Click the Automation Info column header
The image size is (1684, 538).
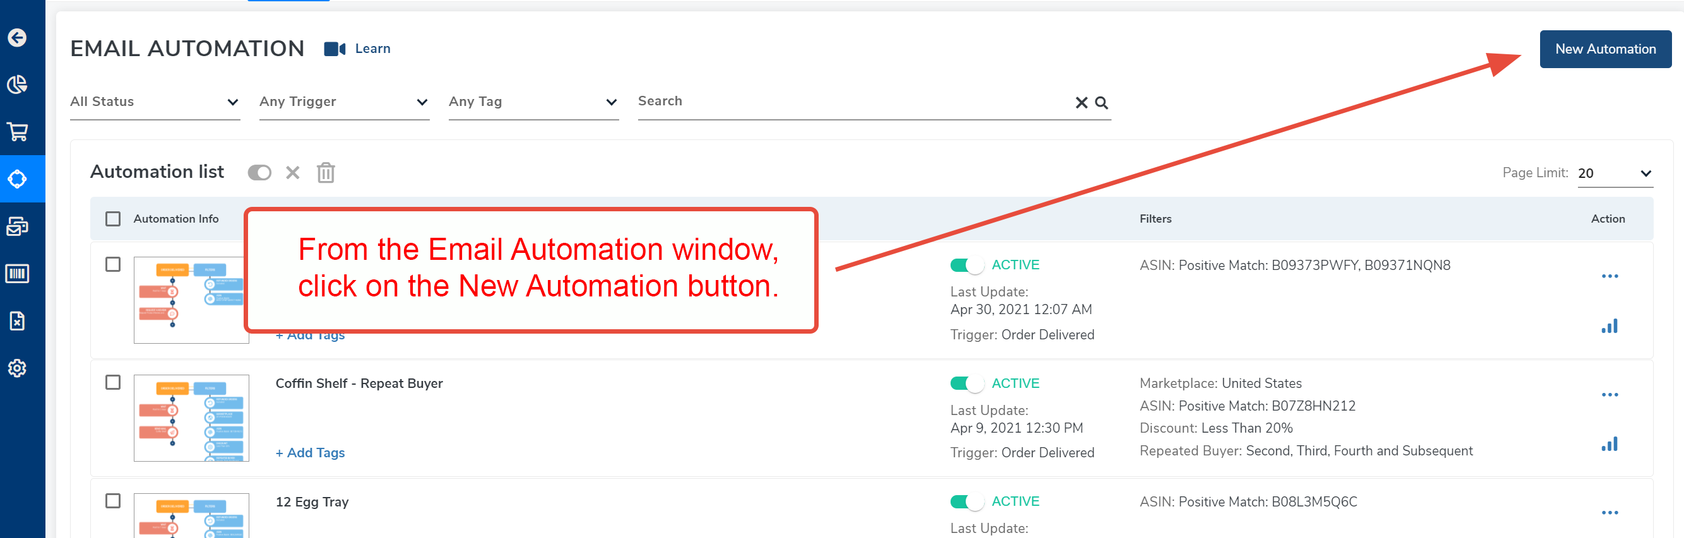click(176, 219)
